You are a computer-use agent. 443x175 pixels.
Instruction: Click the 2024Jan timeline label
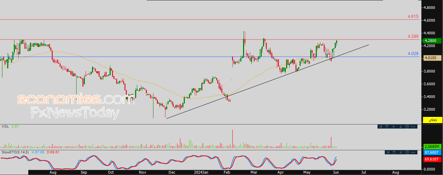click(x=201, y=172)
